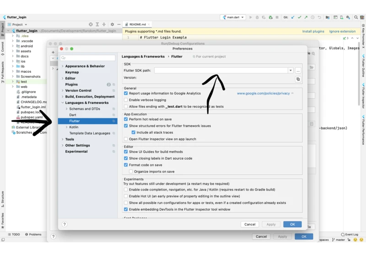Toggle Perform hot reload on save
The height and width of the screenshot is (256, 366).
point(126,119)
